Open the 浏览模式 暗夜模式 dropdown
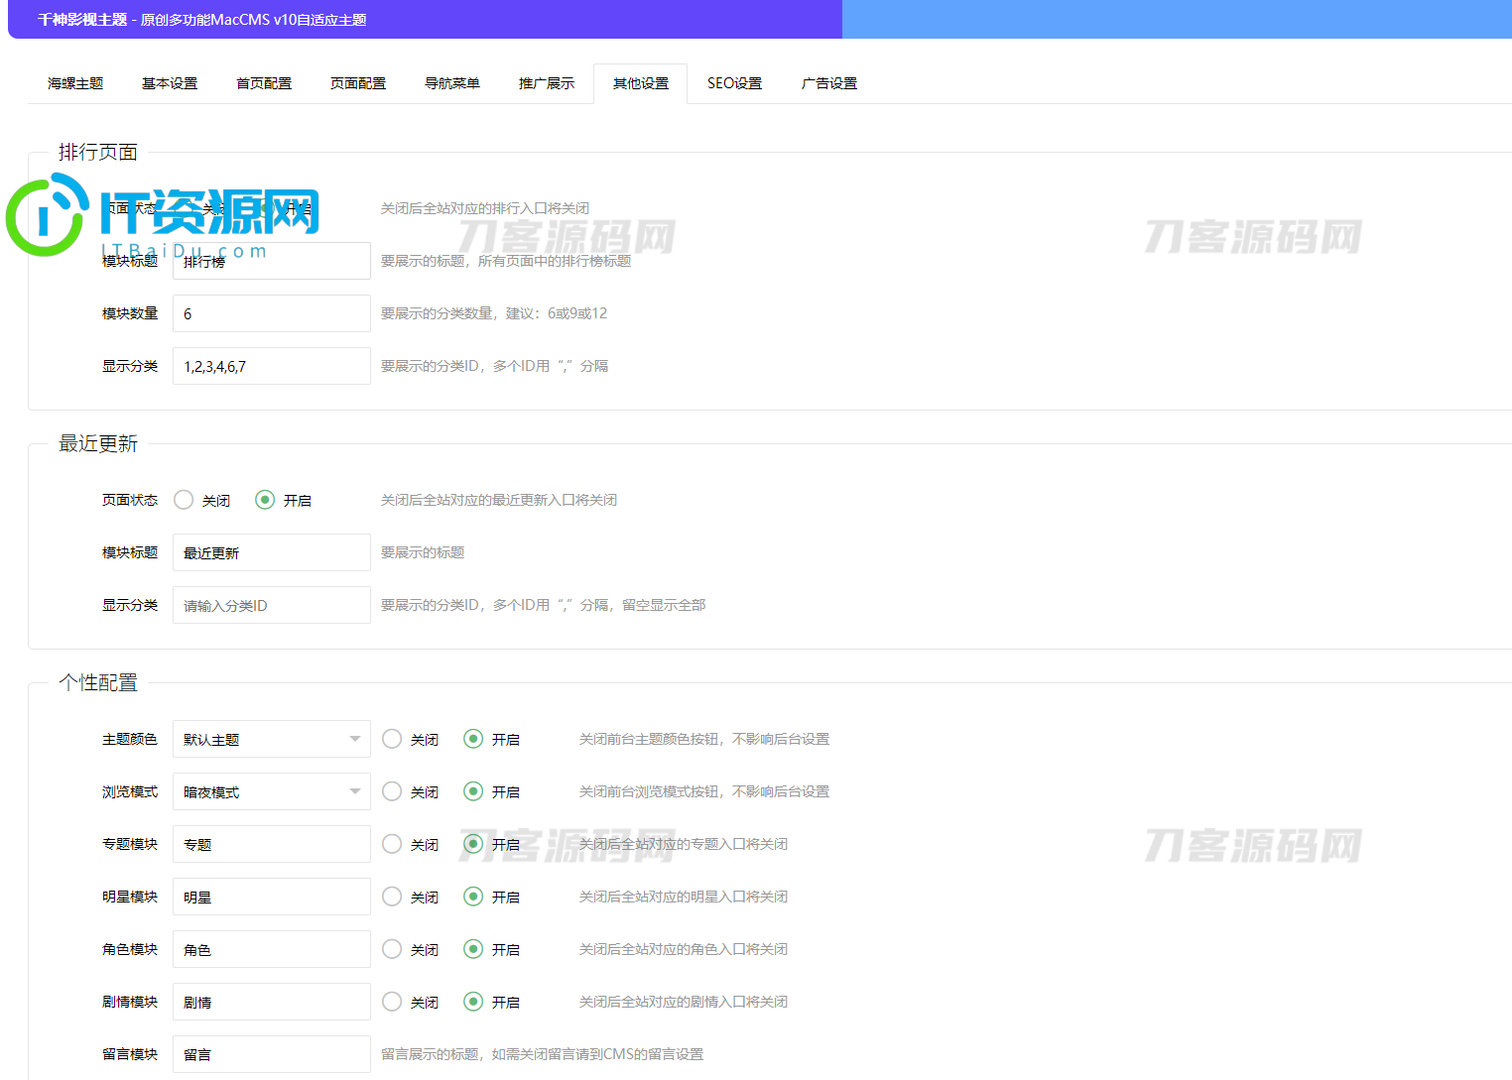 point(272,791)
